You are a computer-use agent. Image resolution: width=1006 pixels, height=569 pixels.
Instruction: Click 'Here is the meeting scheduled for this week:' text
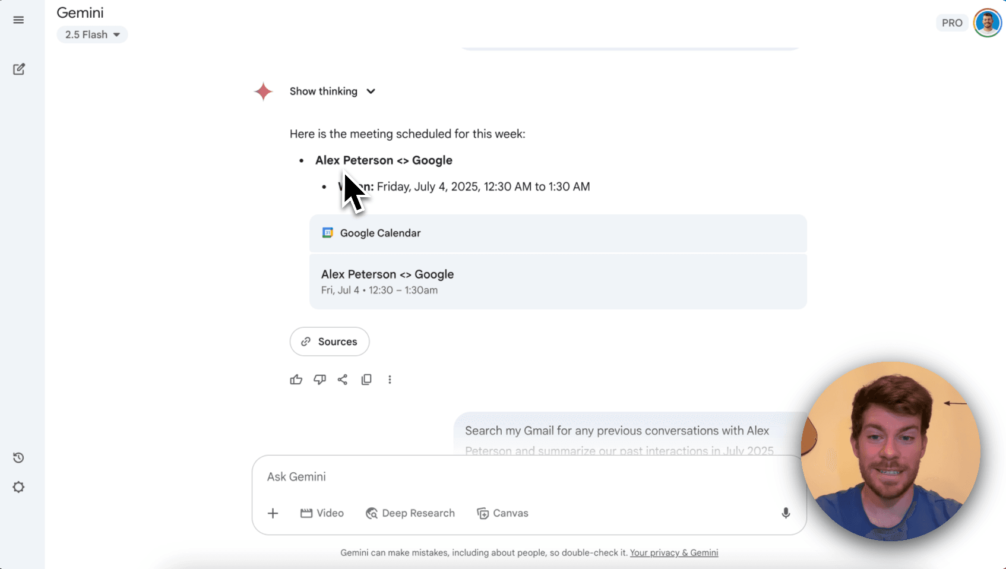(407, 134)
